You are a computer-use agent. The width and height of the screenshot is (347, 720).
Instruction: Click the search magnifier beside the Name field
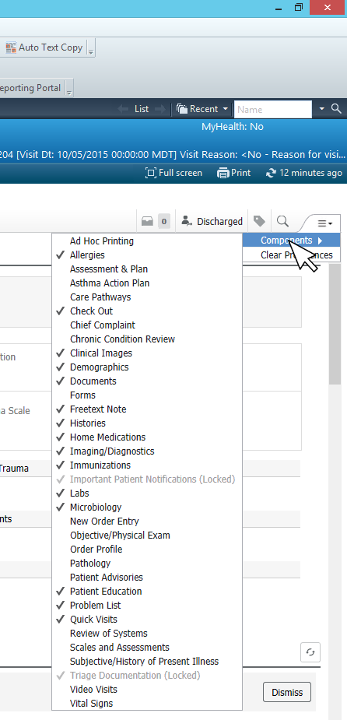336,109
